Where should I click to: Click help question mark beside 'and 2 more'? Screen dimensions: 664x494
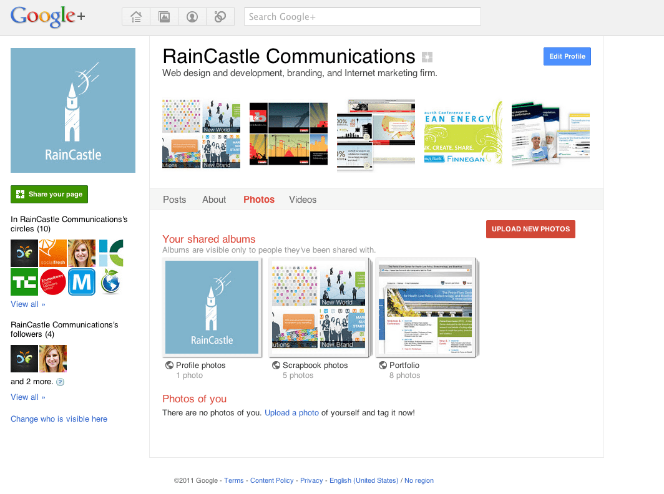click(x=60, y=382)
